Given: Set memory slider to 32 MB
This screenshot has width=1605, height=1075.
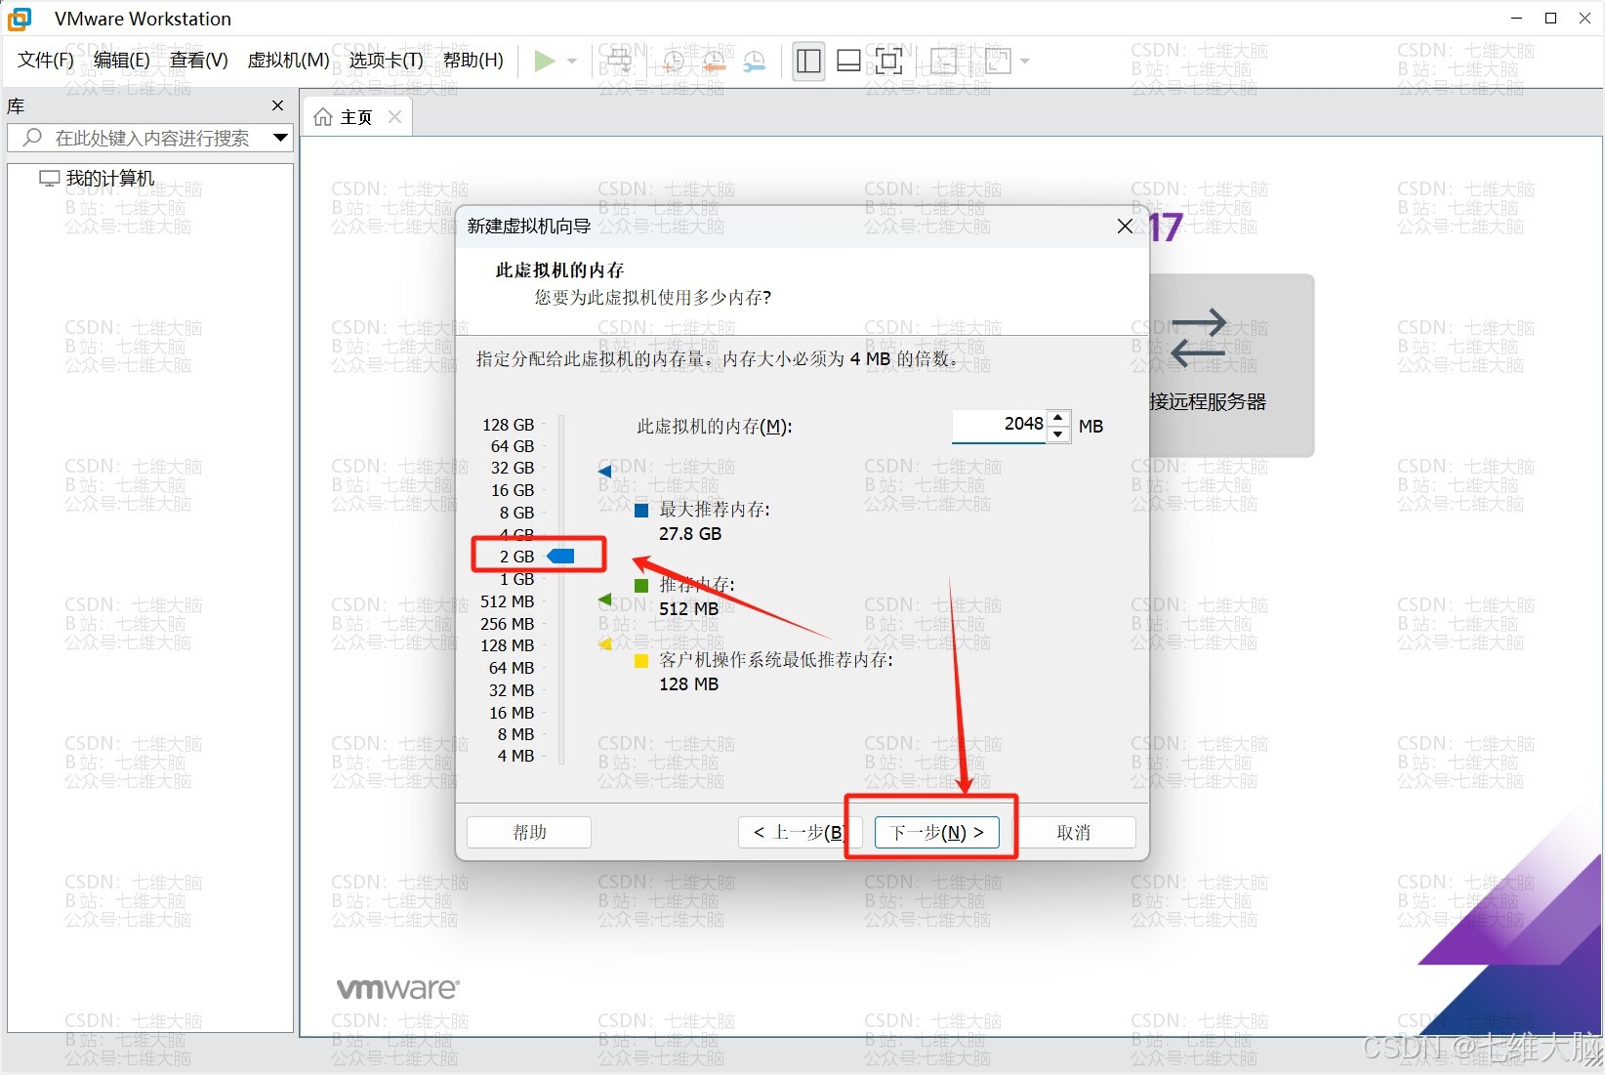Looking at the screenshot, I should (x=512, y=690).
